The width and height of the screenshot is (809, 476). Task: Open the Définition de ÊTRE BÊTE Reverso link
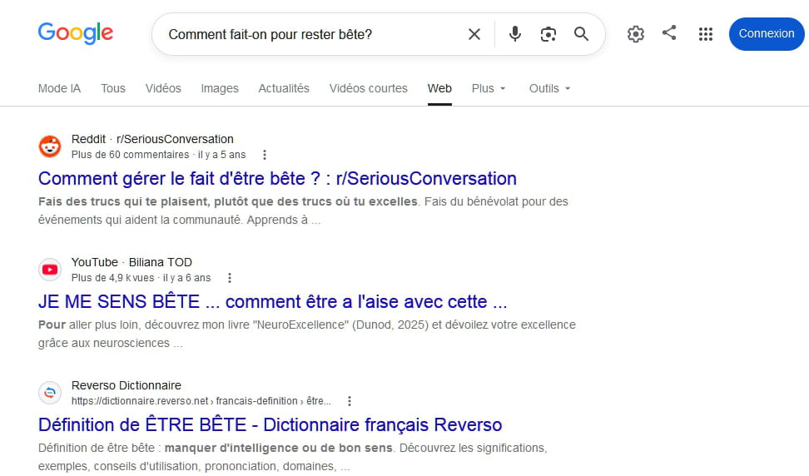point(270,425)
